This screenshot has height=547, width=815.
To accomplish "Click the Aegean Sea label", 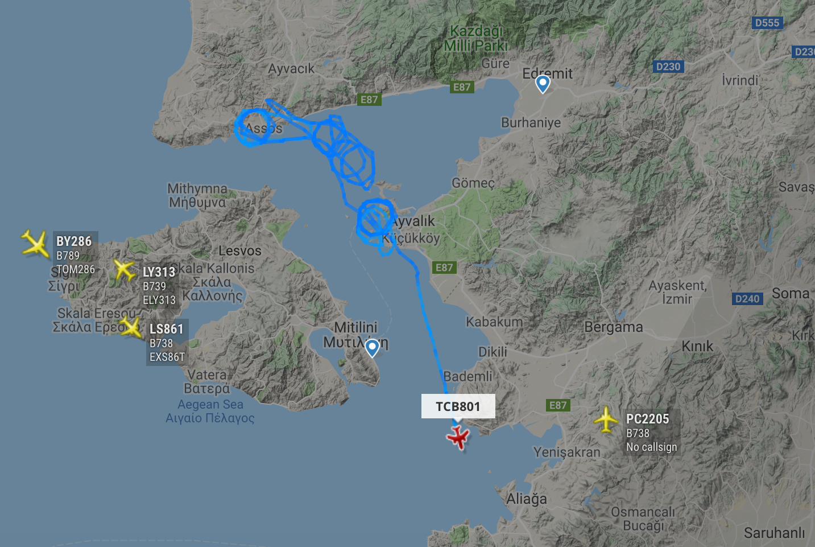I will (210, 404).
